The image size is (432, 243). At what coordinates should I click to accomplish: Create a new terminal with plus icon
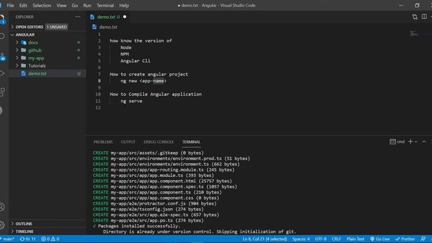[410, 142]
